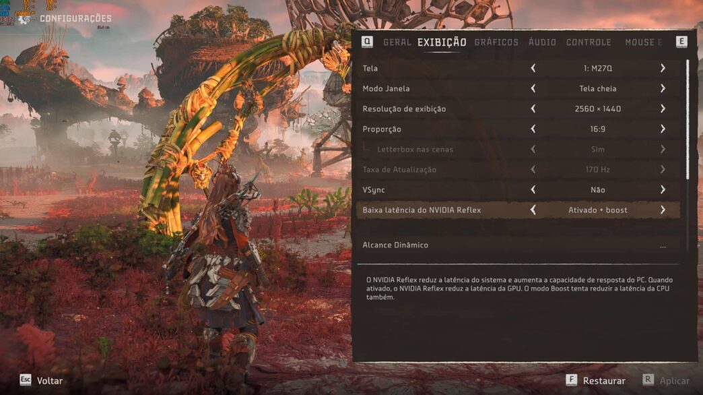
Task: Click the R key icon beside Aplicar
Action: [648, 379]
